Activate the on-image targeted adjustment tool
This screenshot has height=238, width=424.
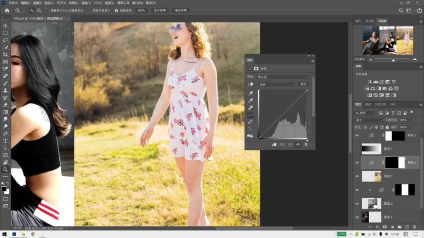pos(250,85)
